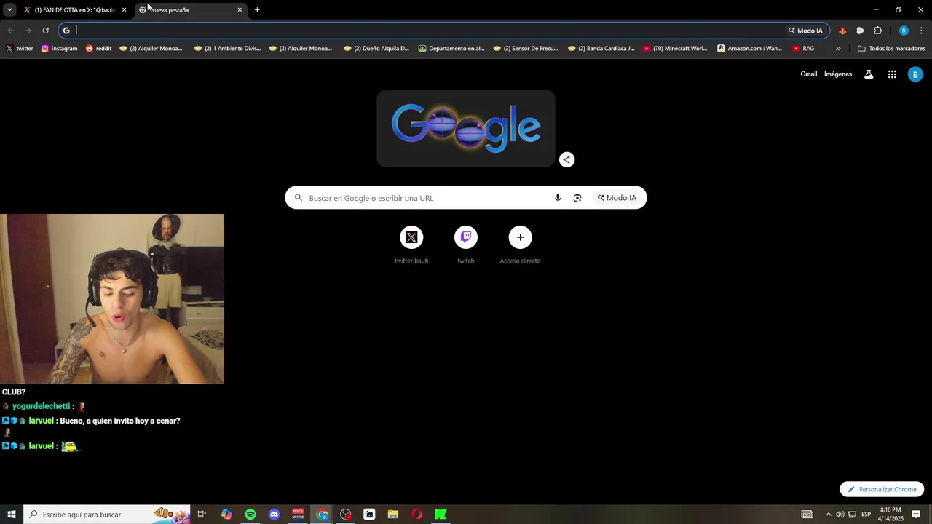Click the Gmail link
The width and height of the screenshot is (932, 524).
click(808, 74)
